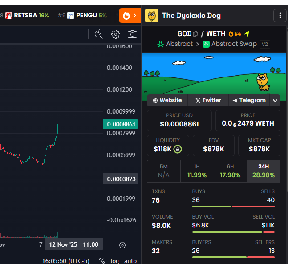Click the FDV $878K card
This screenshot has height=264, width=288.
[214, 146]
